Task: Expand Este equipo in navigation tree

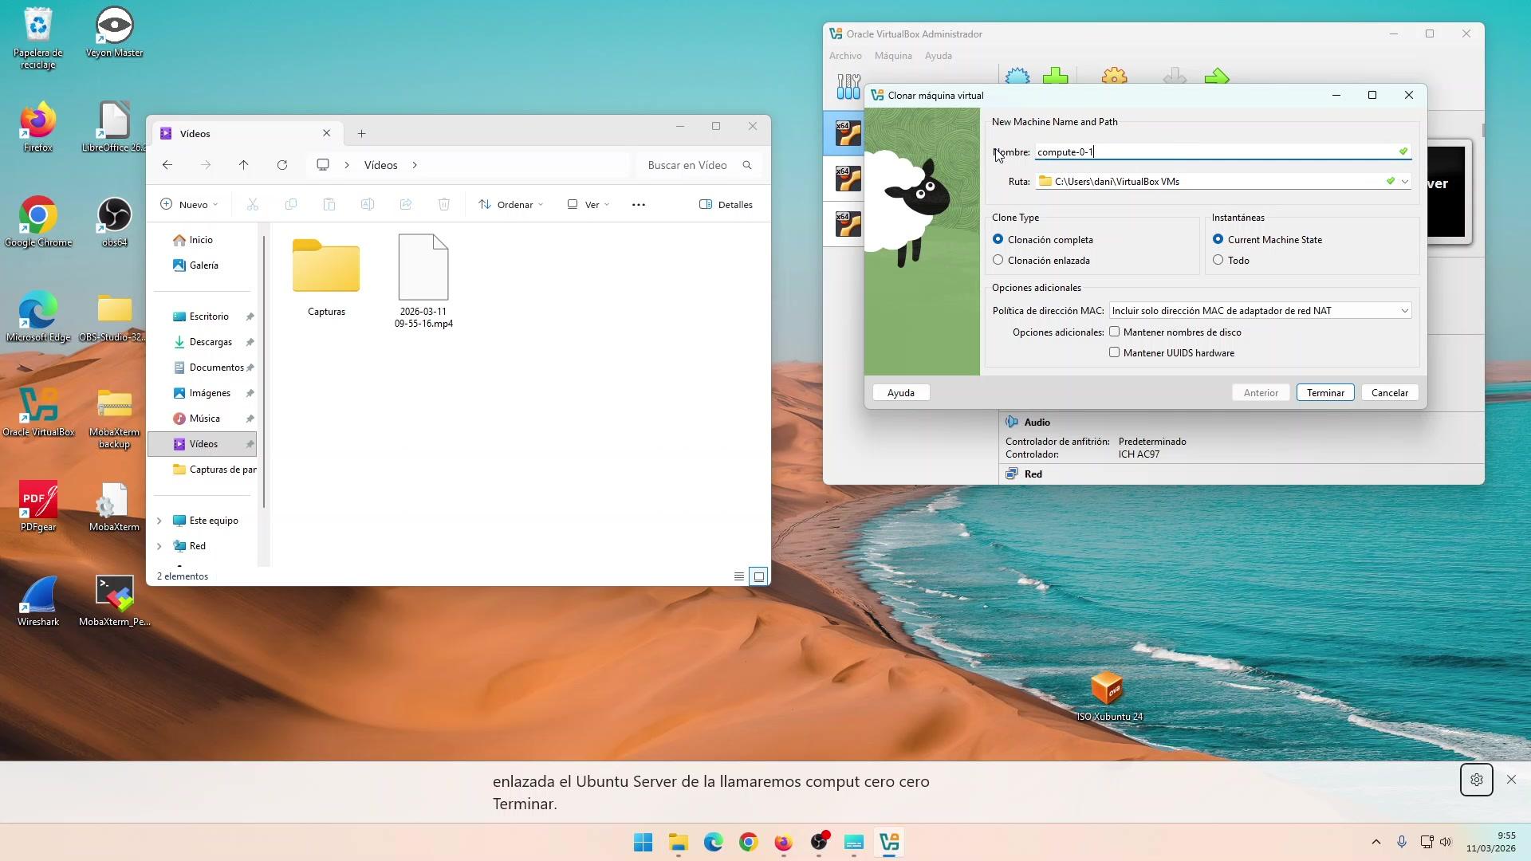Action: pos(159,521)
